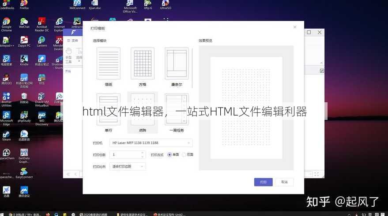Click the 取消 cancel button
Image resolution: width=388 pixels, height=216 pixels.
pos(284,182)
